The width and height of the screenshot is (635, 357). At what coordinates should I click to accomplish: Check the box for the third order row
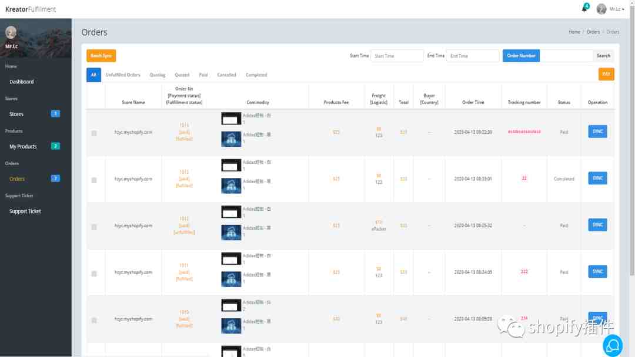[x=94, y=227]
